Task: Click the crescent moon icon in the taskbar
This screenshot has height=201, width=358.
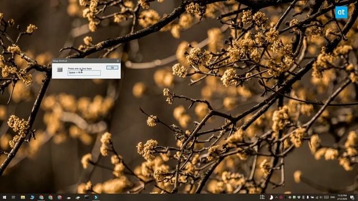Action: click(x=271, y=197)
